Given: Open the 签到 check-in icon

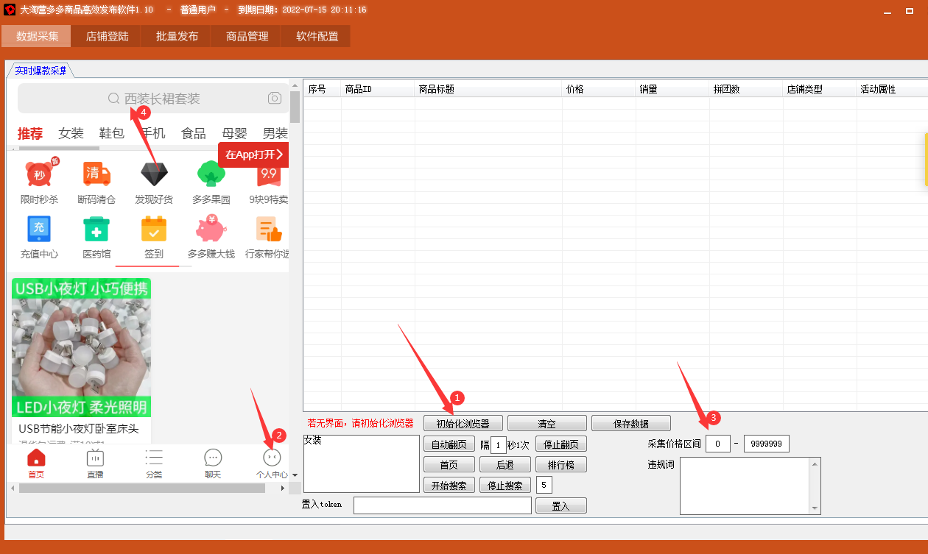Looking at the screenshot, I should coord(154,237).
